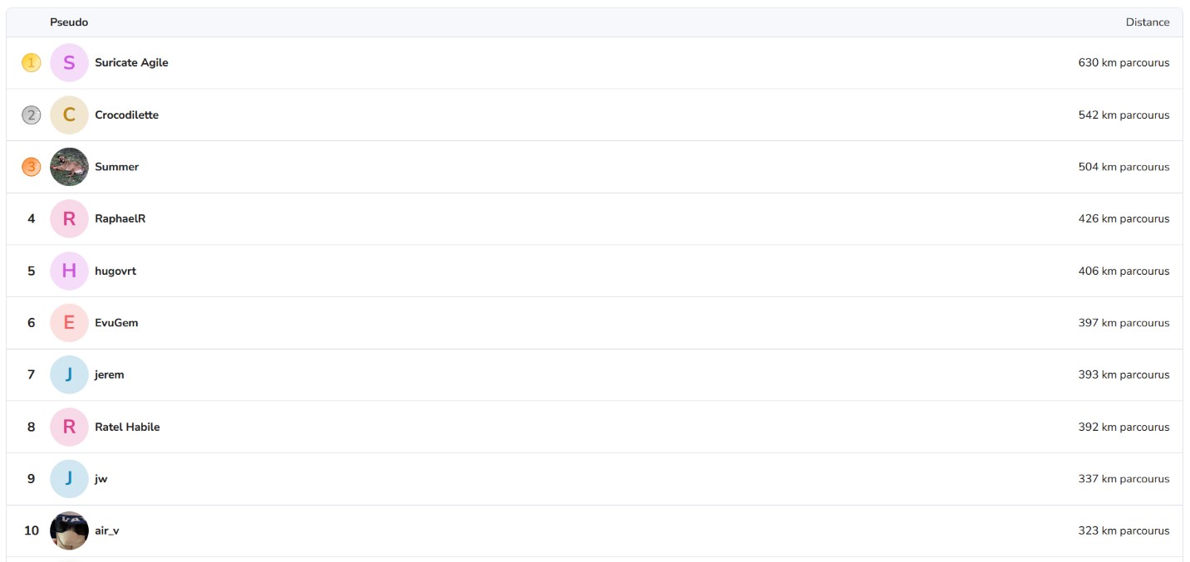Click the silver second-place medal icon
This screenshot has width=1190, height=562.
pyautogui.click(x=31, y=115)
